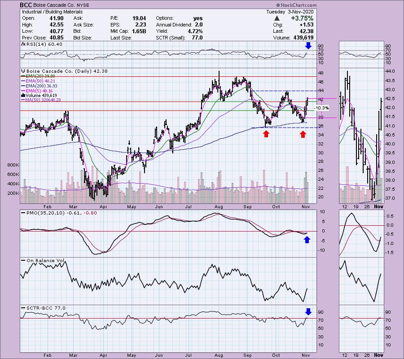
Task: Click the volume bars icon beside Volume 439,619 legend
Action: click(23, 95)
